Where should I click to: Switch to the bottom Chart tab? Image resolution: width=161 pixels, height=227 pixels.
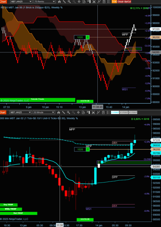coord(3,112)
